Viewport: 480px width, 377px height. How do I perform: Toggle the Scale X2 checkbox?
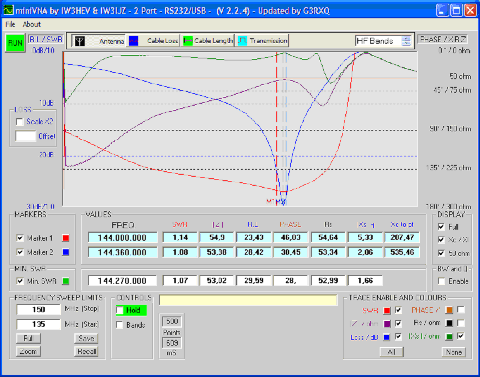pos(20,122)
